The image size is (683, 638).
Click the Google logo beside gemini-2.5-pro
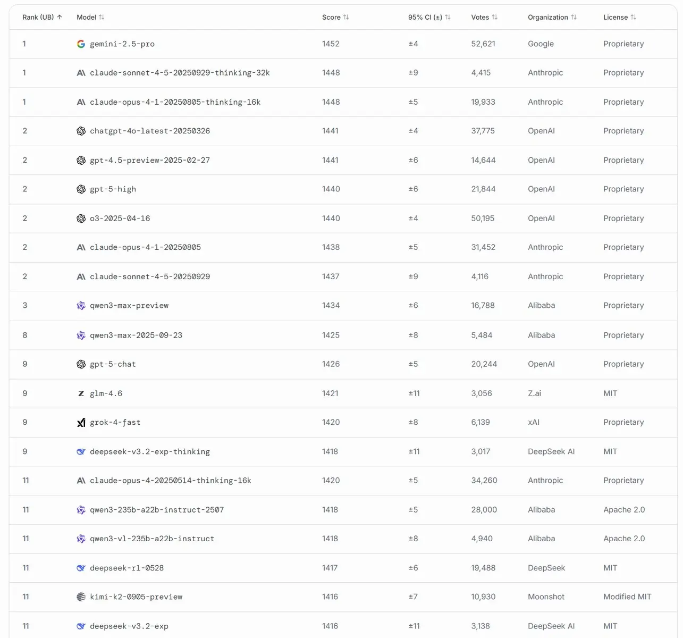81,44
